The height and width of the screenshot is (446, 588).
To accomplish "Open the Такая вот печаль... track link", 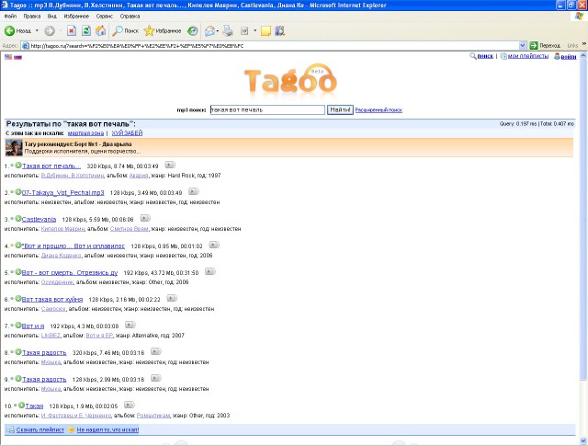I will coord(51,166).
